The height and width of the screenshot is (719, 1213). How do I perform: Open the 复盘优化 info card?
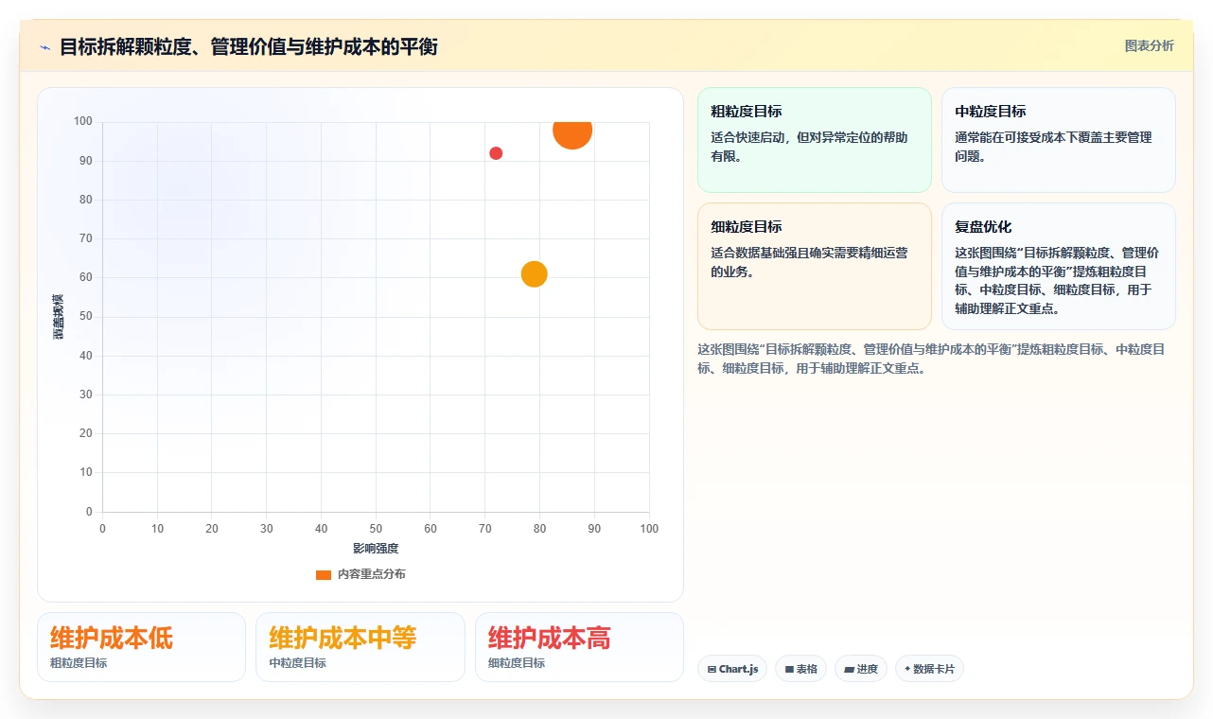click(x=1059, y=266)
